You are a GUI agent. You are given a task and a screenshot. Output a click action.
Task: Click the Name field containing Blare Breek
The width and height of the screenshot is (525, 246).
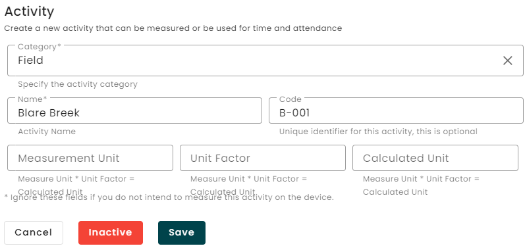coord(134,111)
